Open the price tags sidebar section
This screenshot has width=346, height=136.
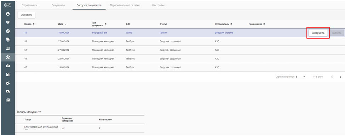pyautogui.click(x=8, y=40)
